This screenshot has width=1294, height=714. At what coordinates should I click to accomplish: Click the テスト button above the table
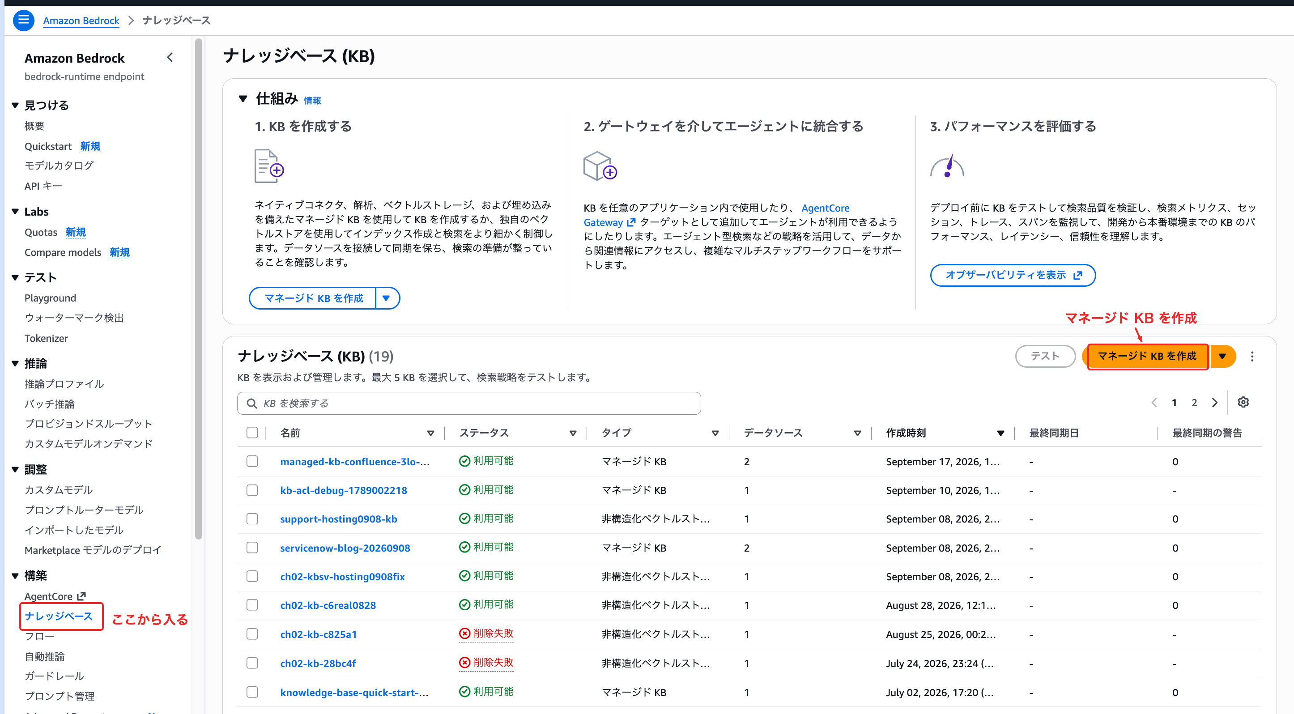coord(1045,356)
